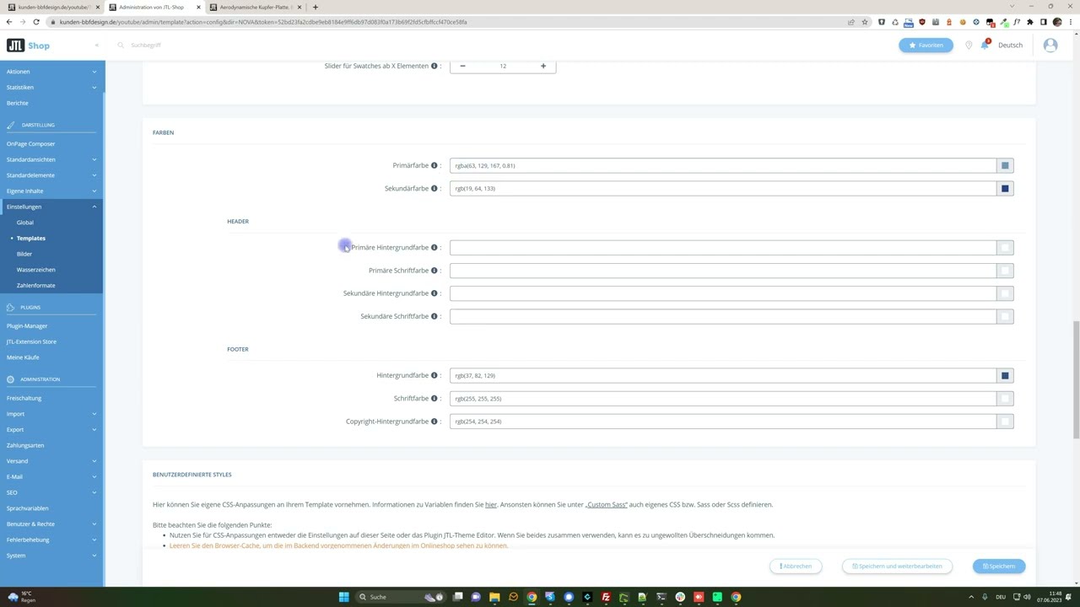Open the weather widget on taskbar
1080x607 pixels.
point(20,597)
